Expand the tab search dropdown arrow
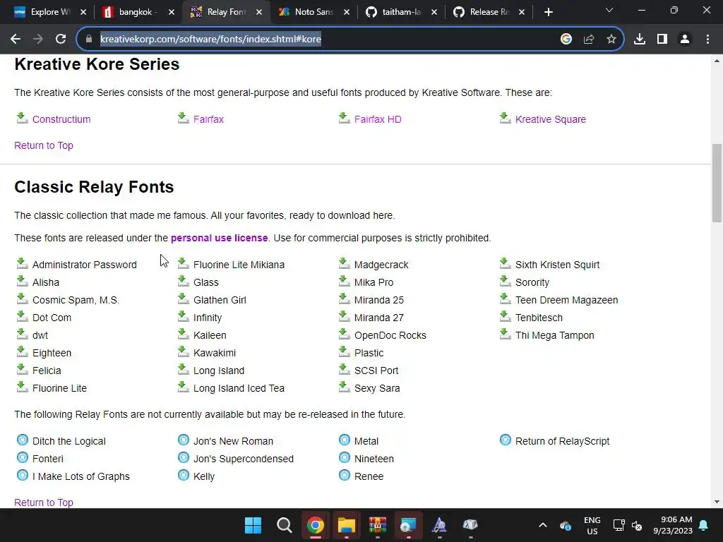 point(609,10)
